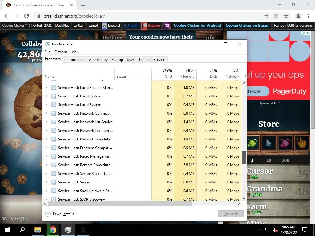The image size is (315, 236).
Task: Sort processes by CPU column
Action: click(x=163, y=73)
